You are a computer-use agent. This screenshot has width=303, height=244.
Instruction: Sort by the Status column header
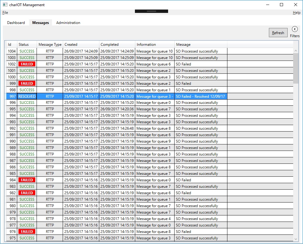27,45
